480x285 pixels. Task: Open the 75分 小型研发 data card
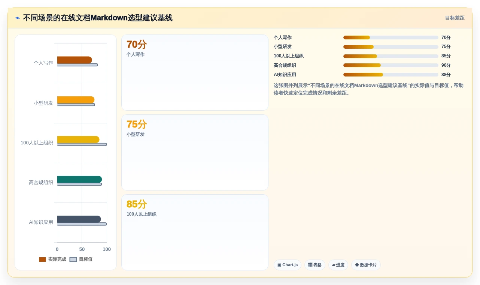point(195,153)
